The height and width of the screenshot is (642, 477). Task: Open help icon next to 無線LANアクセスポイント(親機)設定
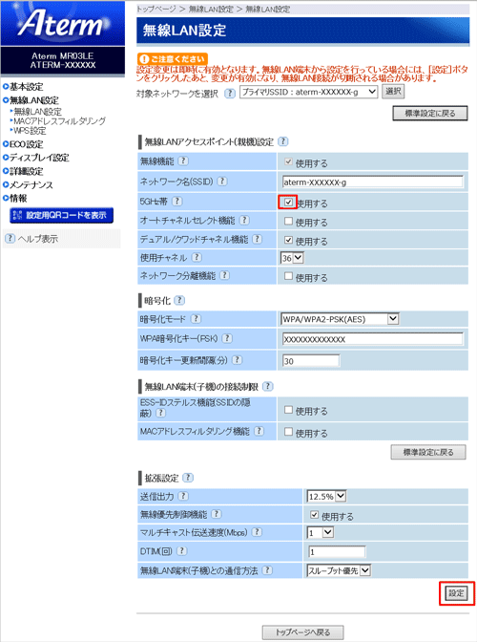point(282,141)
